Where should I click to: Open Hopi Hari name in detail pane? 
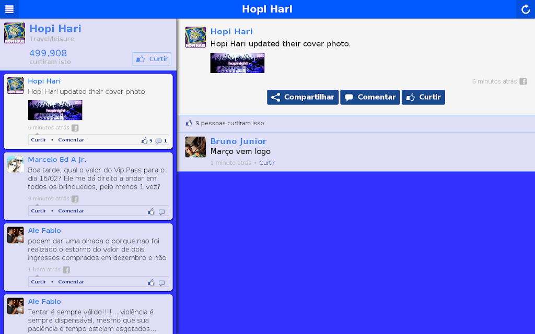click(231, 31)
